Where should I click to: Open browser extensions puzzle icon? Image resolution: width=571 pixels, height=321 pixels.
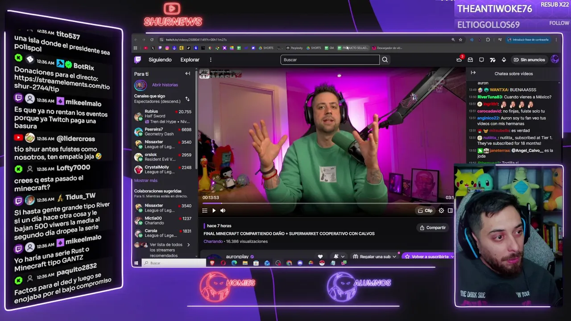pos(488,40)
